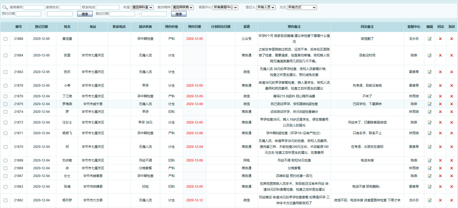Click the 到诊 red X for record 21868
The image size is (458, 208).
452,168
